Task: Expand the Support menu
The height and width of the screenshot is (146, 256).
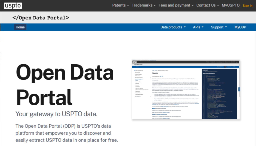Action: click(219, 27)
